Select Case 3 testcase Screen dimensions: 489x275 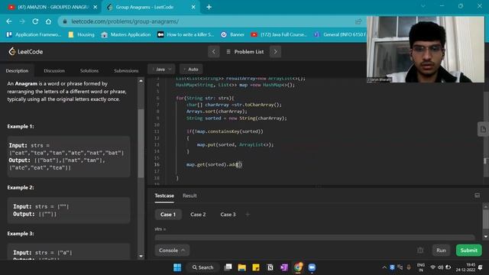(x=228, y=215)
